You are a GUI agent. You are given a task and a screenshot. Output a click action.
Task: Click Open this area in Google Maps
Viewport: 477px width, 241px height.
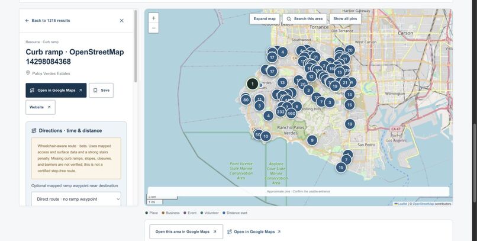click(x=186, y=232)
